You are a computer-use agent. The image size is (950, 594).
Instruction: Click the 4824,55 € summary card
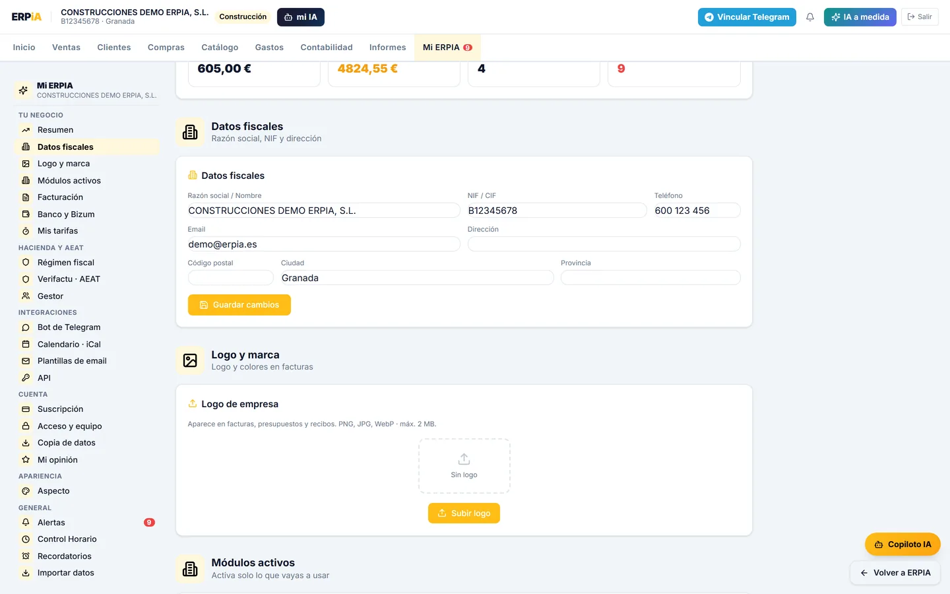coord(394,73)
